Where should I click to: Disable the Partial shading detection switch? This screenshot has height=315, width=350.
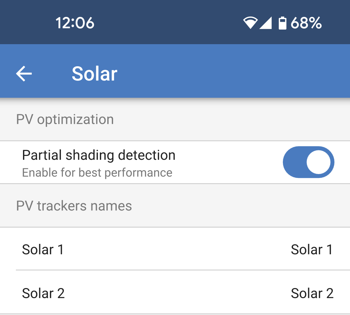tap(308, 162)
